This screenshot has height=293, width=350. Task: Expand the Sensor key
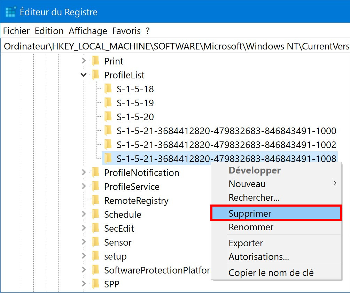tap(84, 242)
